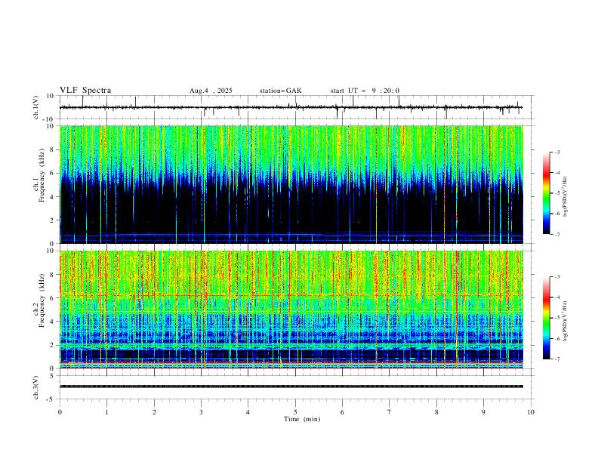Click time axis tick label "6"

[343, 412]
